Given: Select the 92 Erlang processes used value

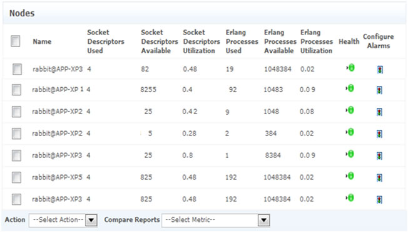Looking at the screenshot, I should coord(233,90).
